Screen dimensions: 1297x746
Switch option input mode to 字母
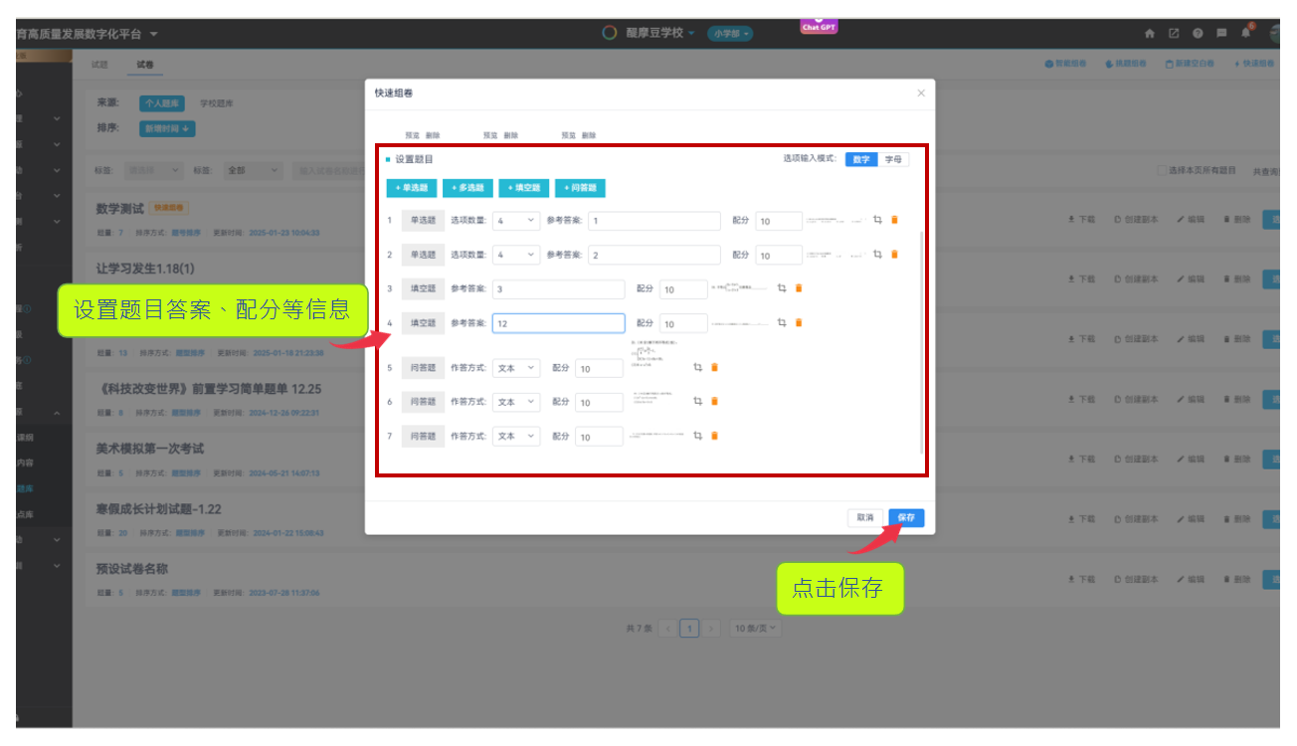[893, 159]
